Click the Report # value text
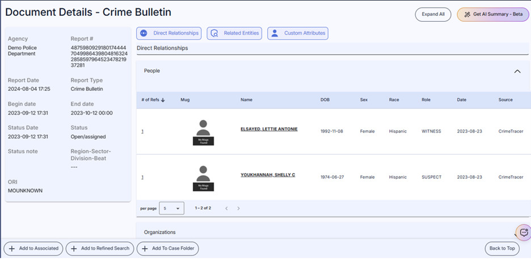Image resolution: width=531 pixels, height=259 pixels. pos(99,57)
